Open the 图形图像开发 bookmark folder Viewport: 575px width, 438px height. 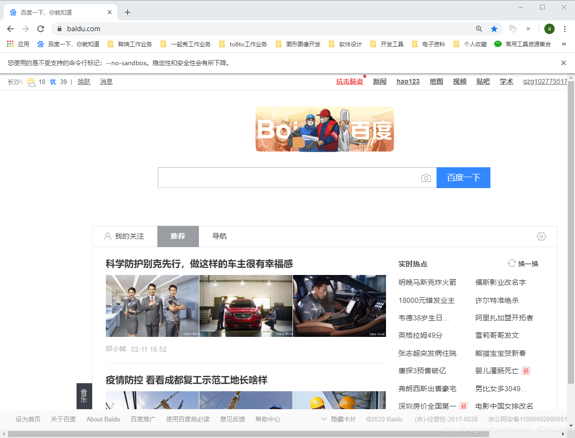298,44
